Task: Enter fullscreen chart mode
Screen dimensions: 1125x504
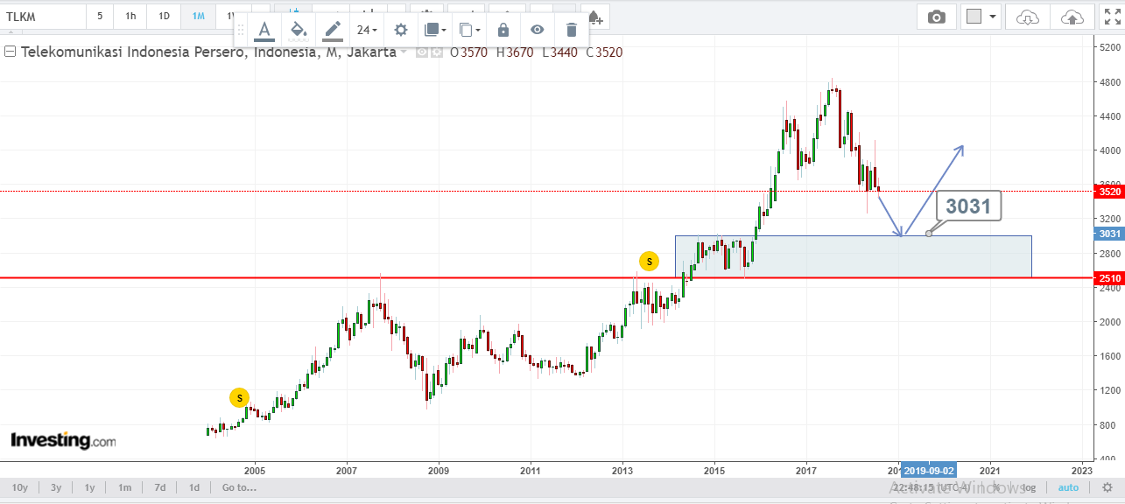Action: 1111,17
